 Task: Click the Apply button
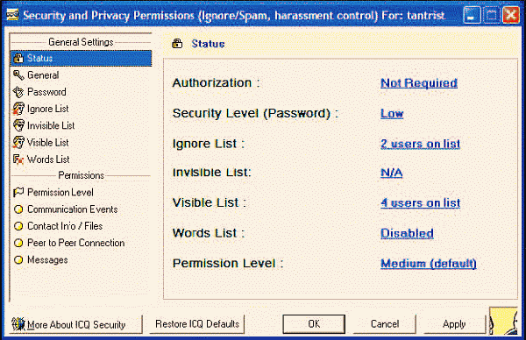[x=454, y=324]
